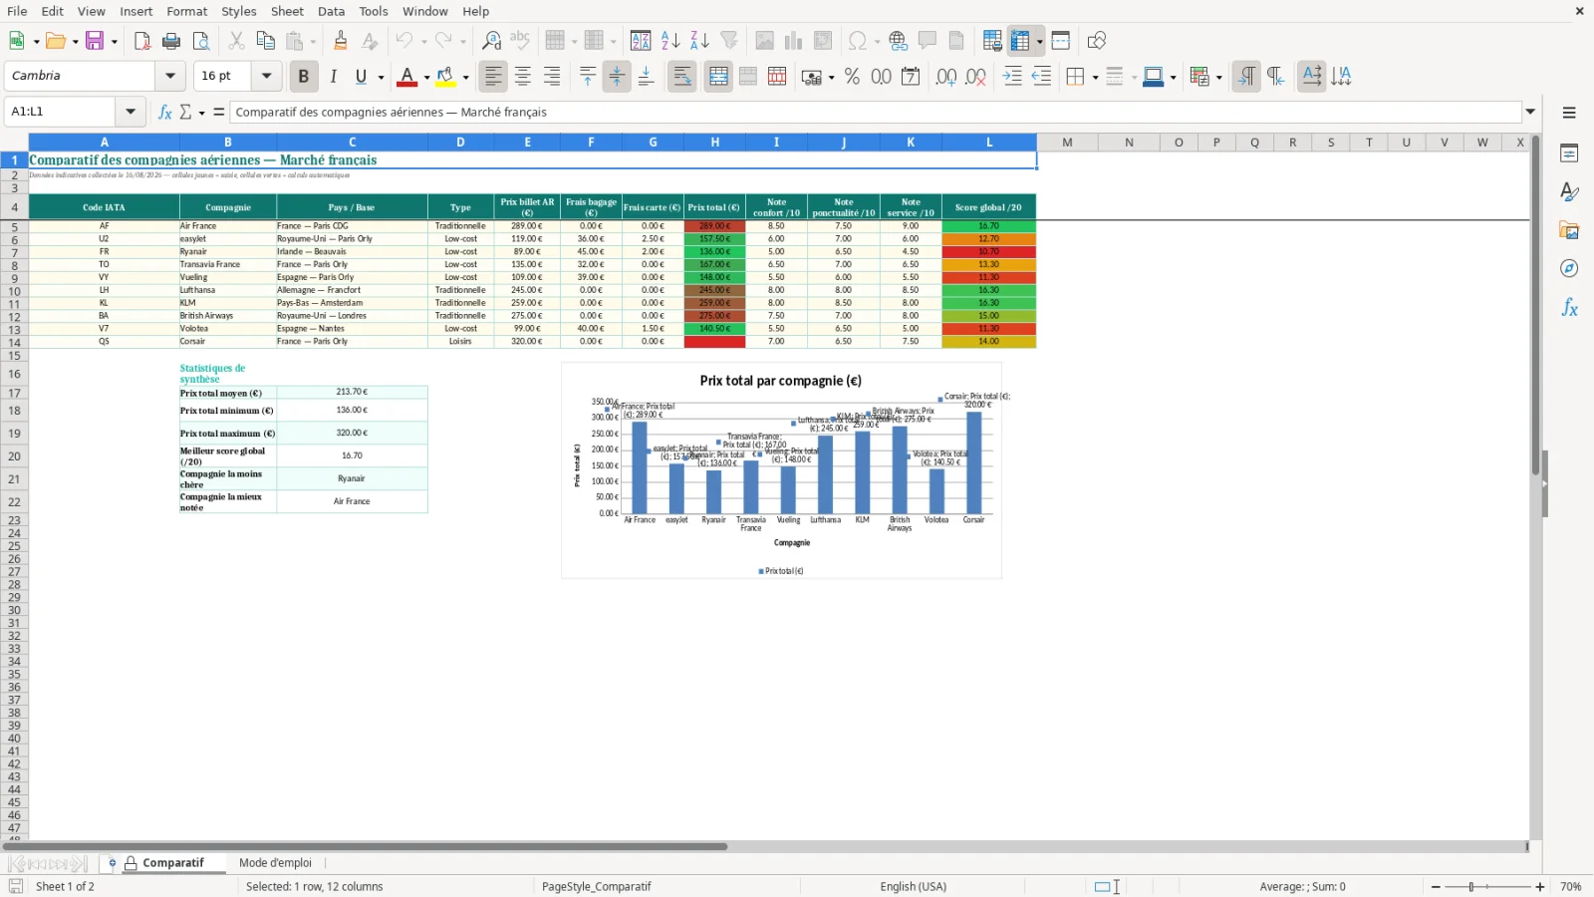The height and width of the screenshot is (897, 1594).
Task: Toggle Wrap Text button
Action: click(682, 77)
